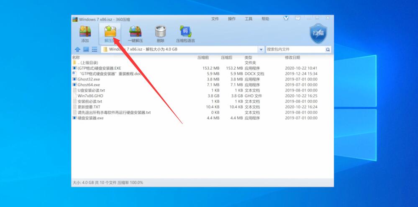Screen dimensions: 418x207
Task: Click the icon of 安装前必读.txt
Action: pyautogui.click(x=74, y=101)
